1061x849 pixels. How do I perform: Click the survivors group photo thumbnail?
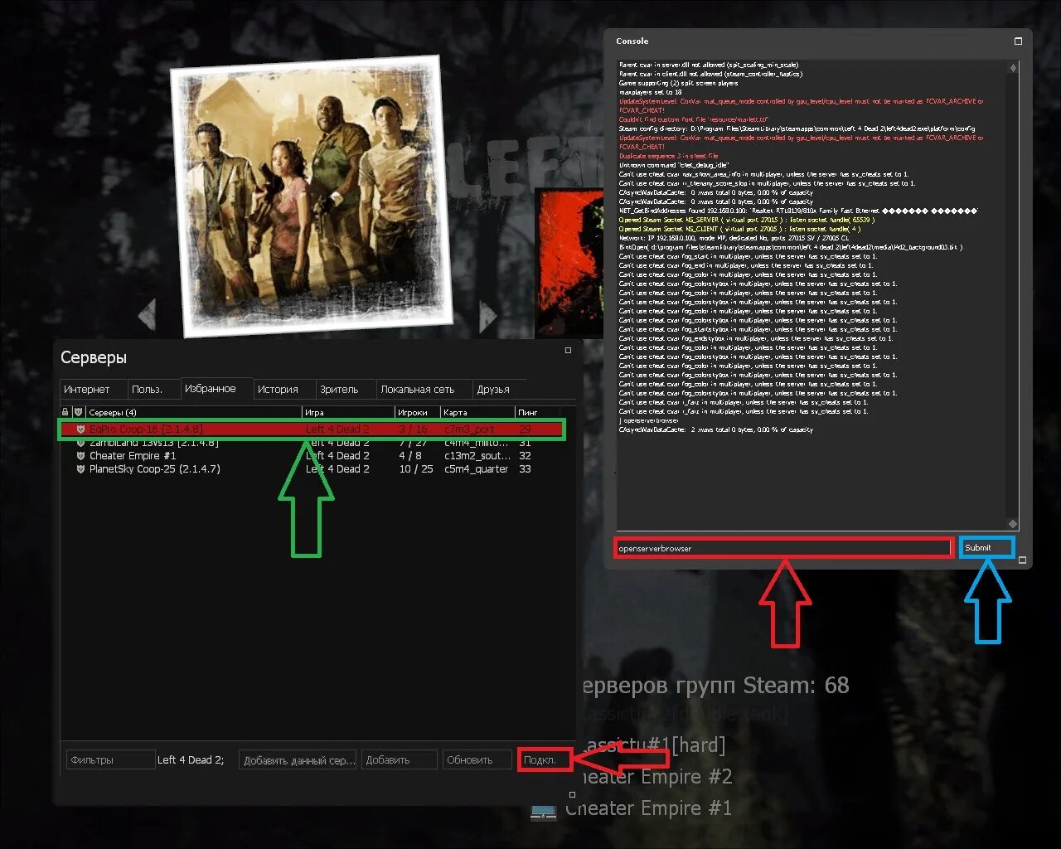(312, 196)
